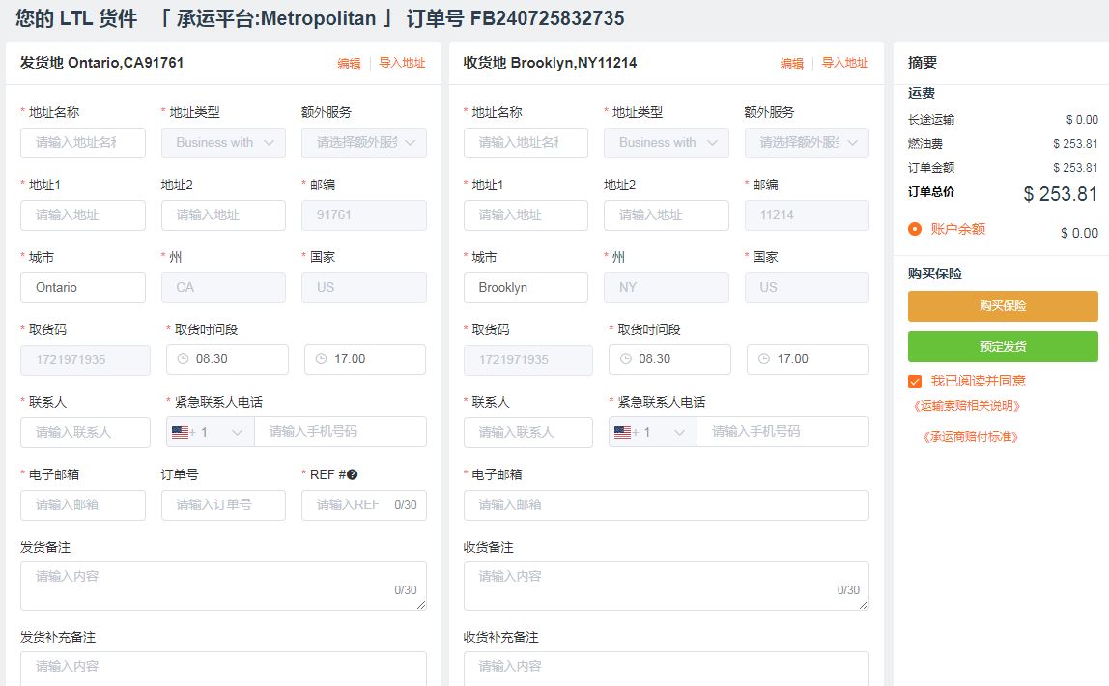Click clock icon in receiver 17:00 time field
Viewport: 1109px width, 686px height.
[x=763, y=358]
